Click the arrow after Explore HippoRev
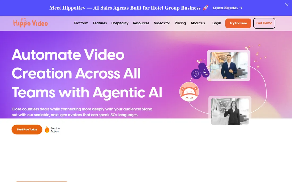 241,8
